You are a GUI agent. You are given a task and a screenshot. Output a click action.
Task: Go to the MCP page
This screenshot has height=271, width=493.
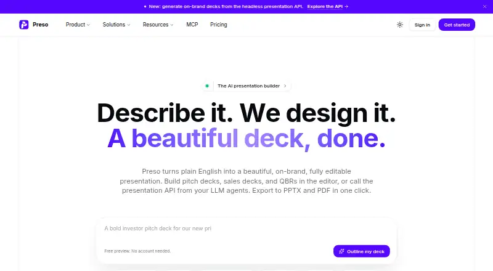[192, 25]
